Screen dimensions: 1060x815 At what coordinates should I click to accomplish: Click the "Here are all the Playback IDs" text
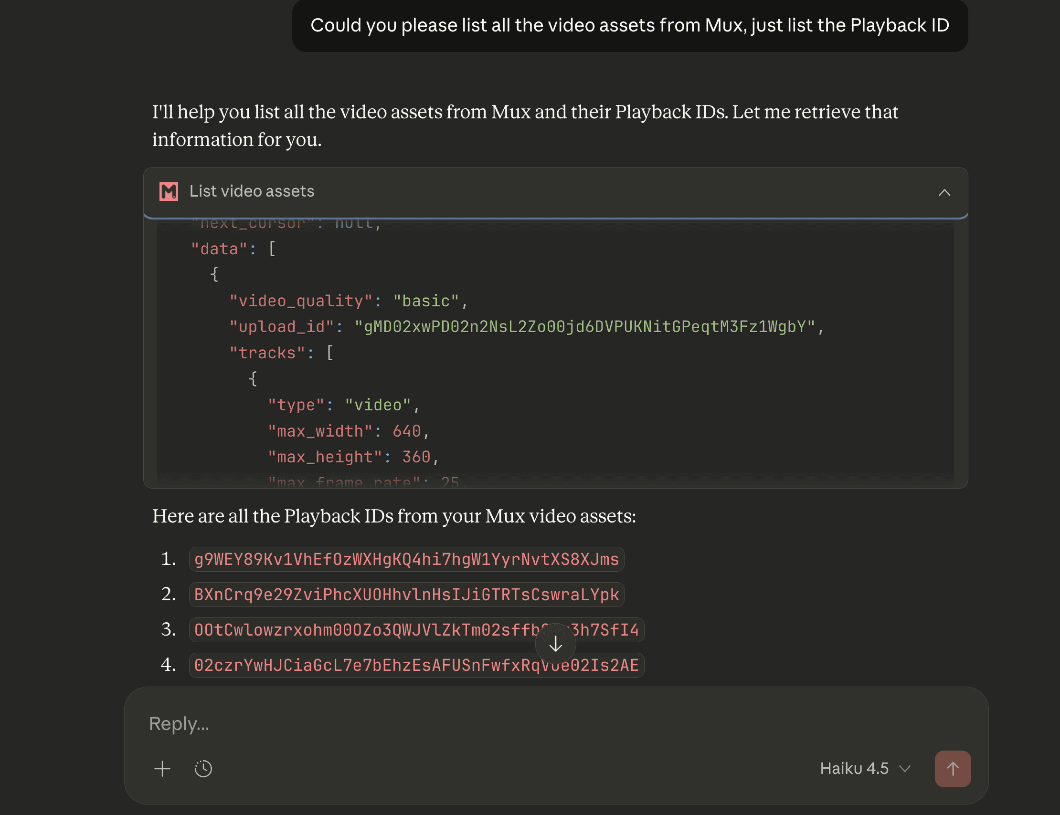[x=393, y=516]
